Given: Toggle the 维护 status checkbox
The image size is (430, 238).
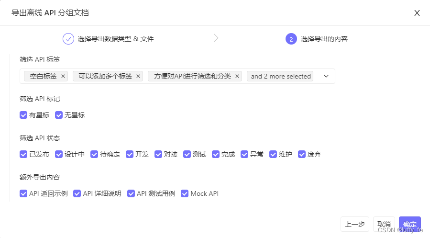Looking at the screenshot, I should pos(273,154).
